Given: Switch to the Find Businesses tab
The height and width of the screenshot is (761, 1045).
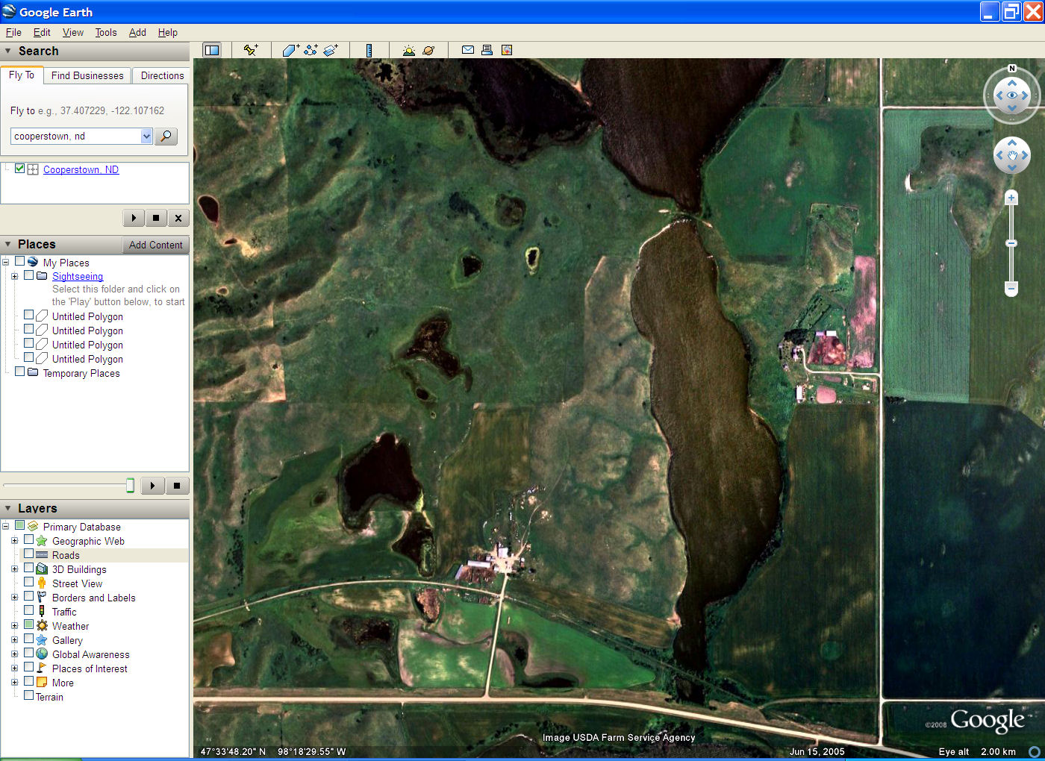Looking at the screenshot, I should [87, 75].
